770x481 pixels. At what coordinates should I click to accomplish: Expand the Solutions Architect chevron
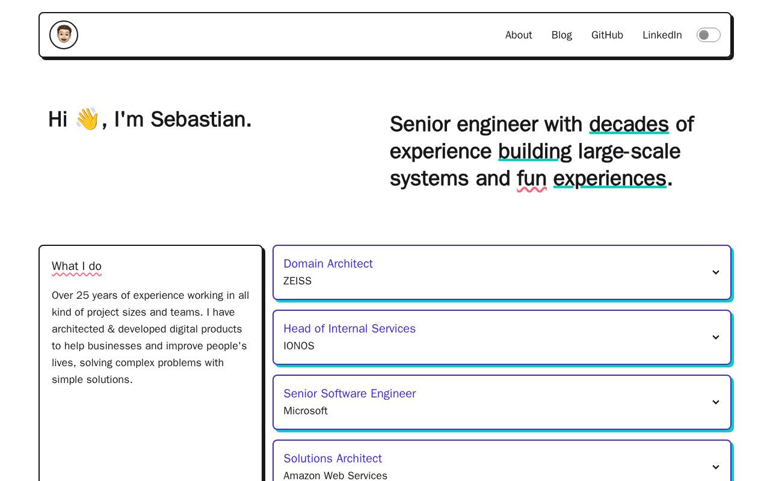(x=716, y=467)
